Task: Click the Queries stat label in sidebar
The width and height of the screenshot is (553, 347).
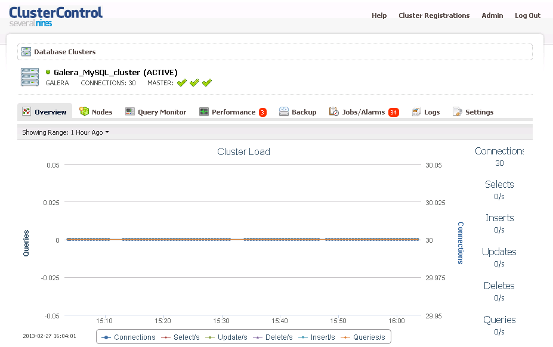Action: click(499, 320)
